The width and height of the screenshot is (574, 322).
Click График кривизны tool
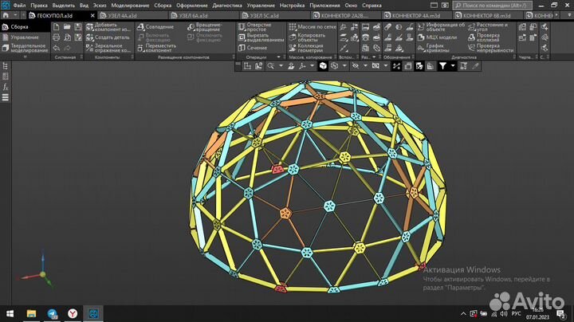(x=434, y=48)
